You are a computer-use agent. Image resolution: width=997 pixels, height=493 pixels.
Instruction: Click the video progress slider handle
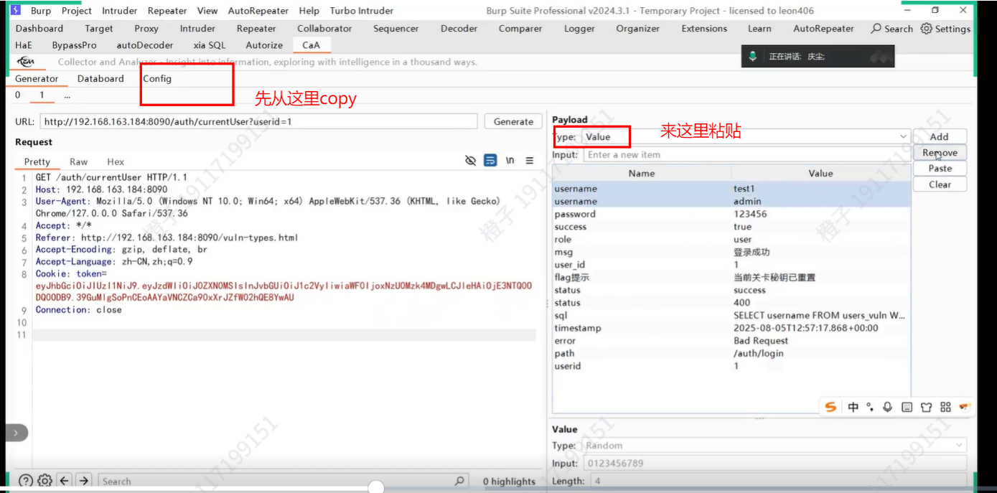click(375, 487)
